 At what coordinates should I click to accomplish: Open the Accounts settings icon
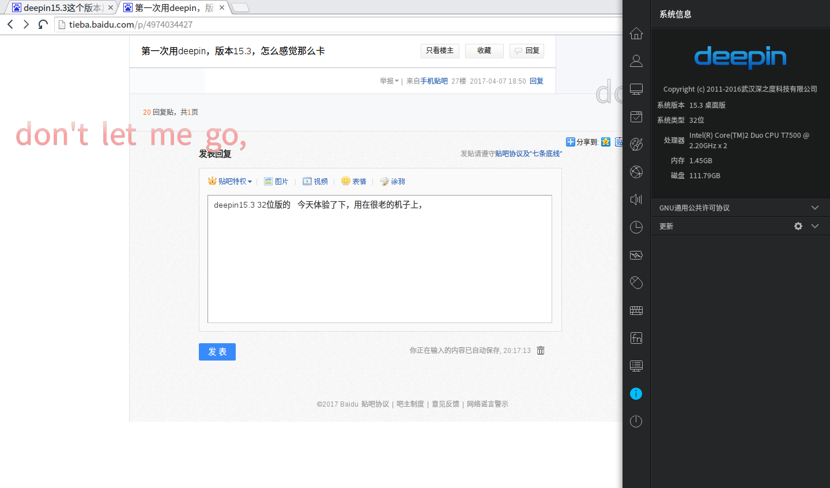(x=636, y=61)
